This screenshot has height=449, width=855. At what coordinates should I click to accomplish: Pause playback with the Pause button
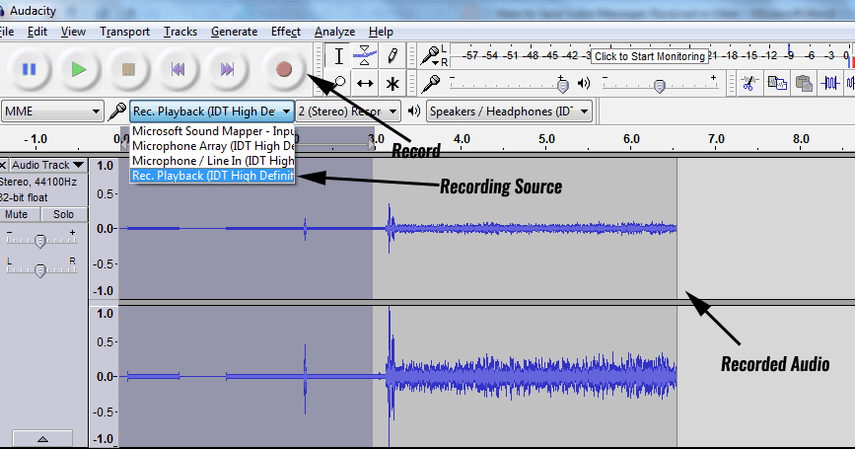[x=29, y=69]
